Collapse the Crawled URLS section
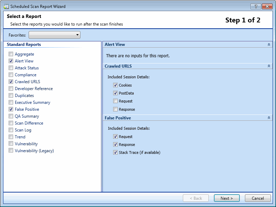 [x=269, y=66]
